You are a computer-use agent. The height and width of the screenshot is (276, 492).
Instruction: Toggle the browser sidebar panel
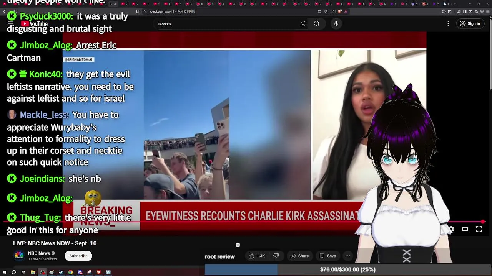point(465,11)
